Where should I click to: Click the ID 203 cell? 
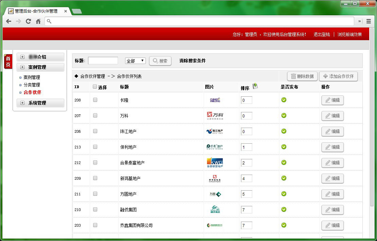point(78,225)
